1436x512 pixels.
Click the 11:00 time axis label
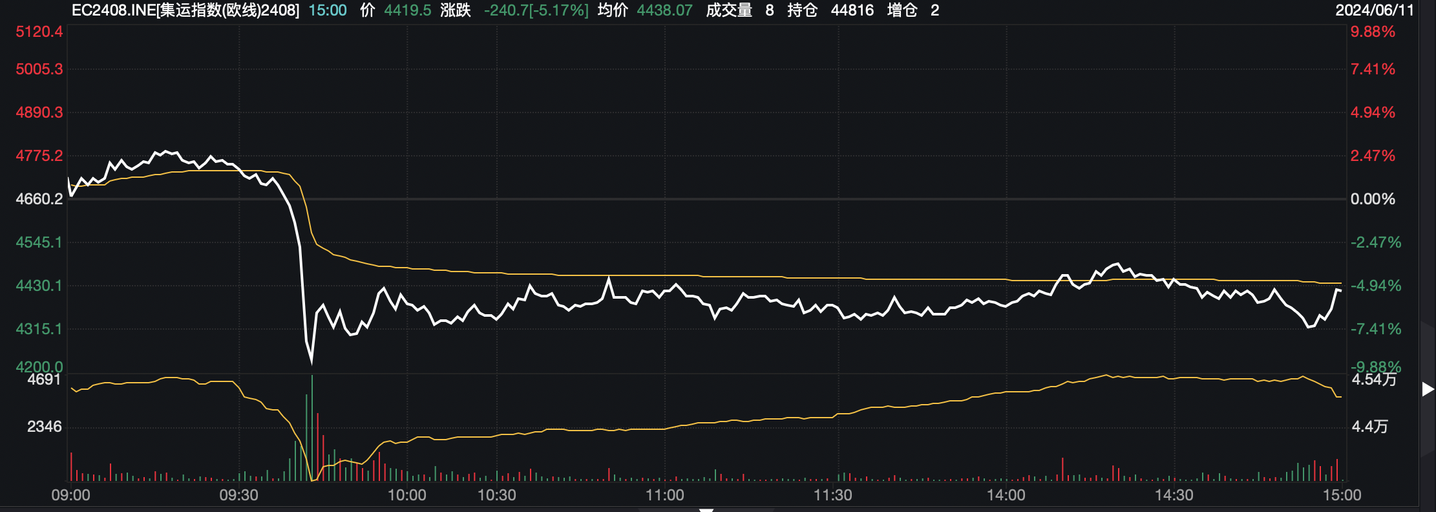coord(664,495)
